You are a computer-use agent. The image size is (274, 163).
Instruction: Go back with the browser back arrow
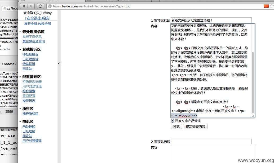24,6
